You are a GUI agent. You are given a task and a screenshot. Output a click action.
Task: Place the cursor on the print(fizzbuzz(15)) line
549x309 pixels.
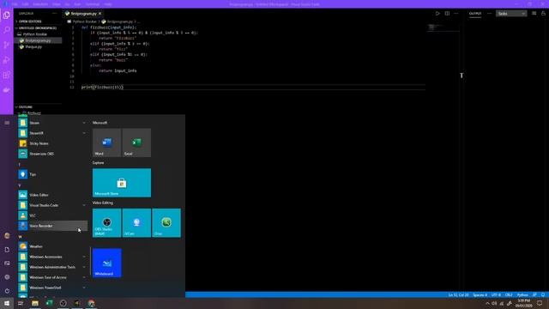pos(102,88)
